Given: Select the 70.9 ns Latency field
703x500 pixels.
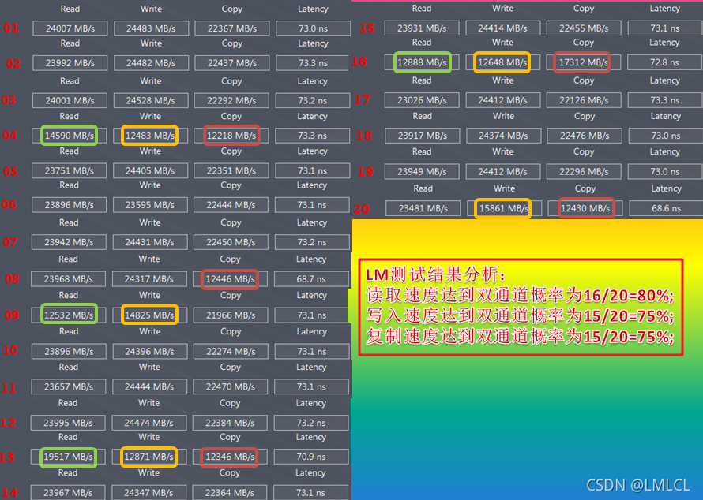Looking at the screenshot, I should [311, 457].
